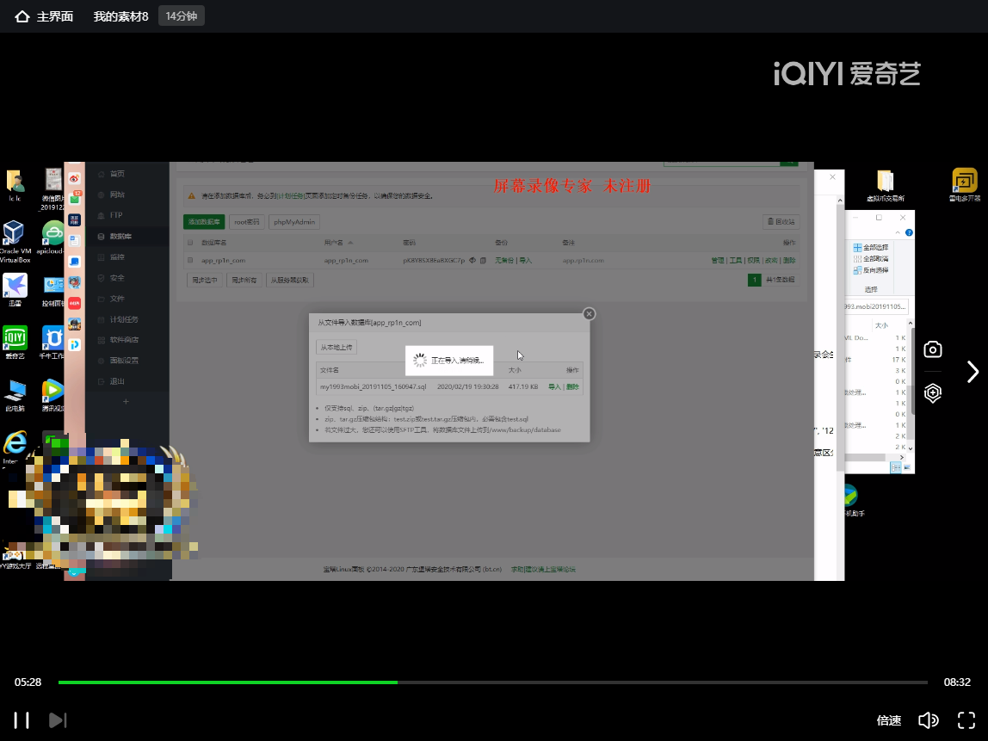Pause the video playback
The width and height of the screenshot is (988, 741).
(x=22, y=720)
